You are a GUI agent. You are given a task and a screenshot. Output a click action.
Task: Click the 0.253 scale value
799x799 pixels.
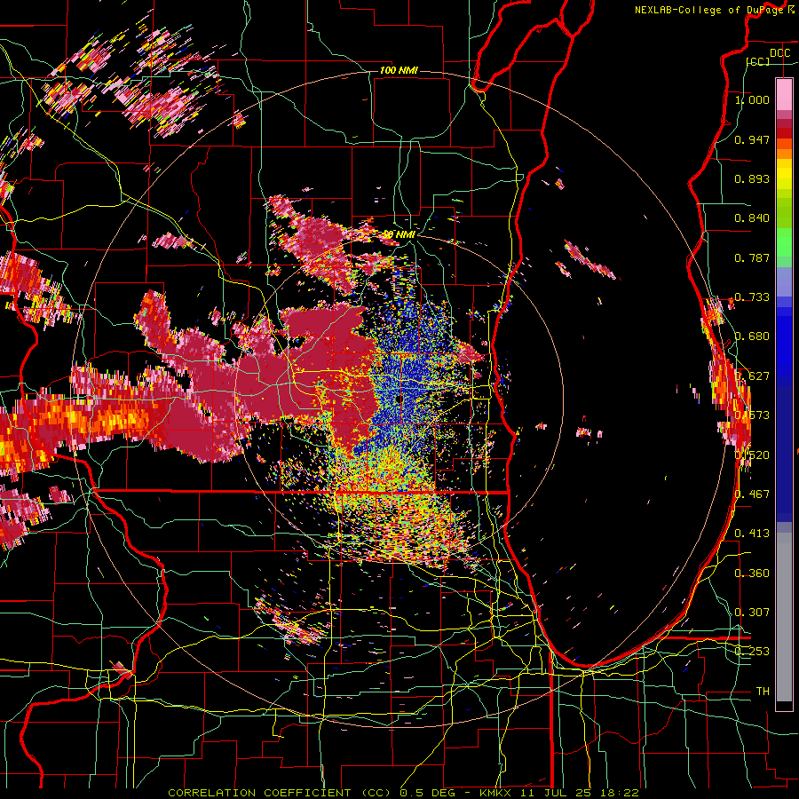pyautogui.click(x=752, y=652)
